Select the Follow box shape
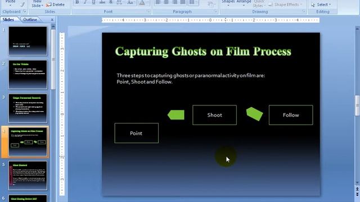Screen dimensions: 360x202 coord(291,115)
